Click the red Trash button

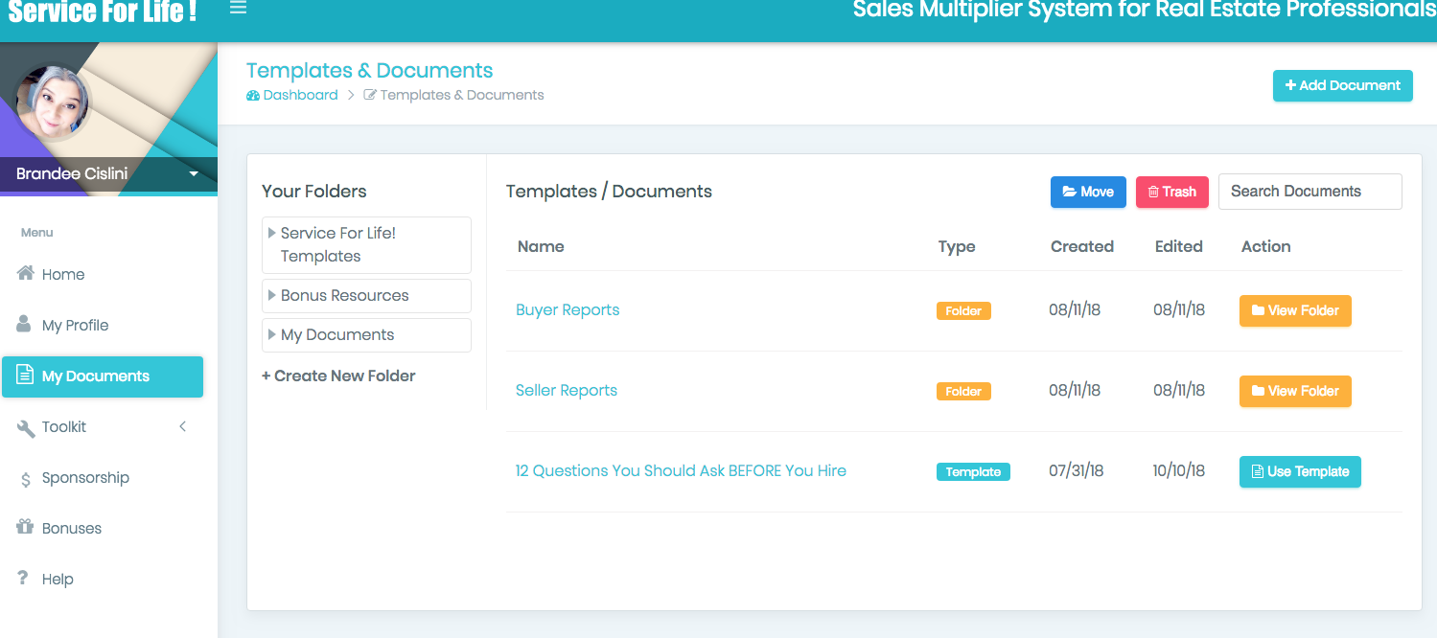[x=1171, y=192]
